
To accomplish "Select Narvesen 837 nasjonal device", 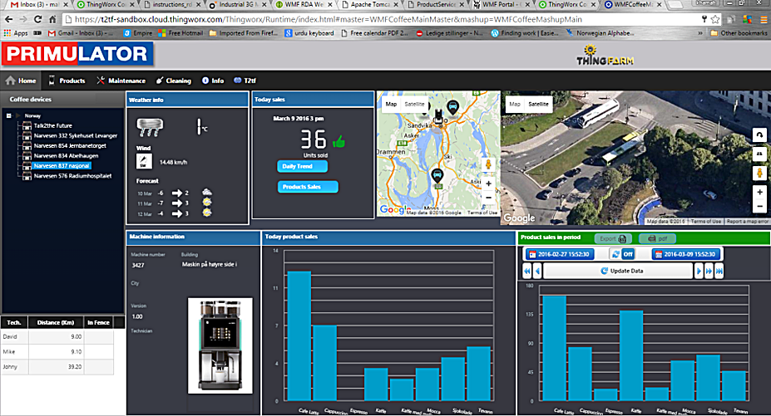I will pos(62,166).
